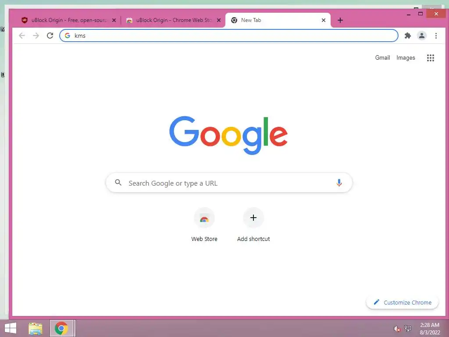The width and height of the screenshot is (449, 337).
Task: Switch to uBlock Origin Chrome Web Store tab
Action: pyautogui.click(x=174, y=20)
